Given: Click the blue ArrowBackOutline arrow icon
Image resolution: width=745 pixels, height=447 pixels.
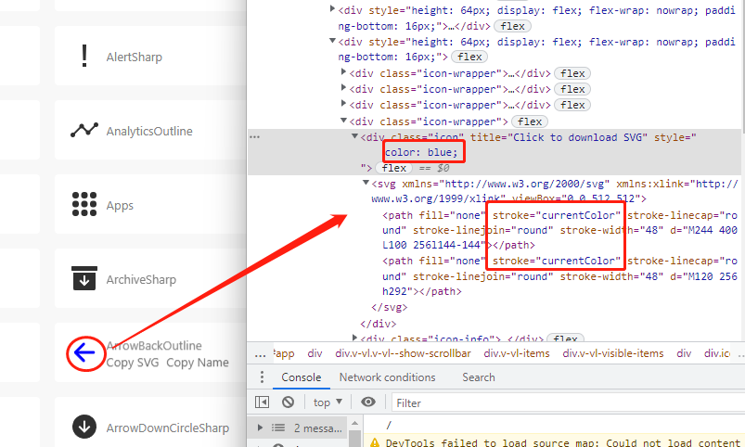Looking at the screenshot, I should tap(85, 353).
